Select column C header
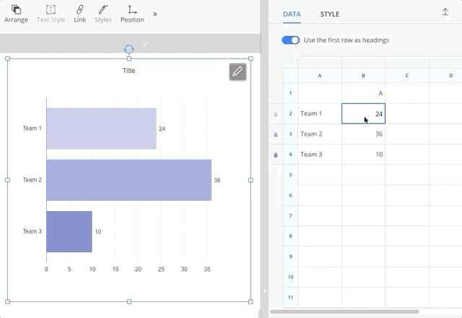 click(x=406, y=75)
